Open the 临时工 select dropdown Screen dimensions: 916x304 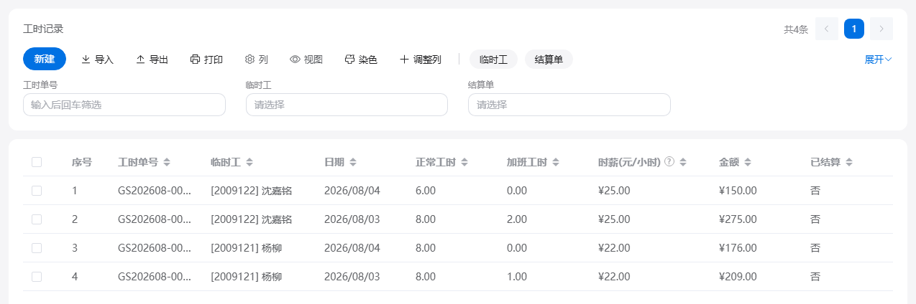[347, 105]
